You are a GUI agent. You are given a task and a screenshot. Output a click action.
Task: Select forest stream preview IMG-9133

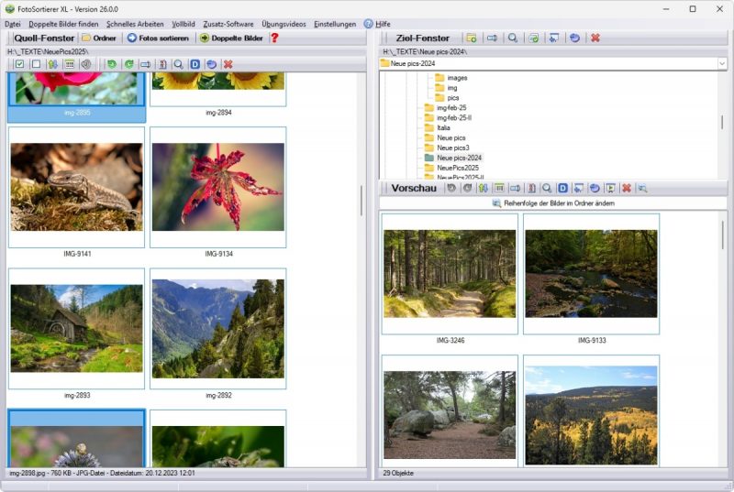coord(591,274)
